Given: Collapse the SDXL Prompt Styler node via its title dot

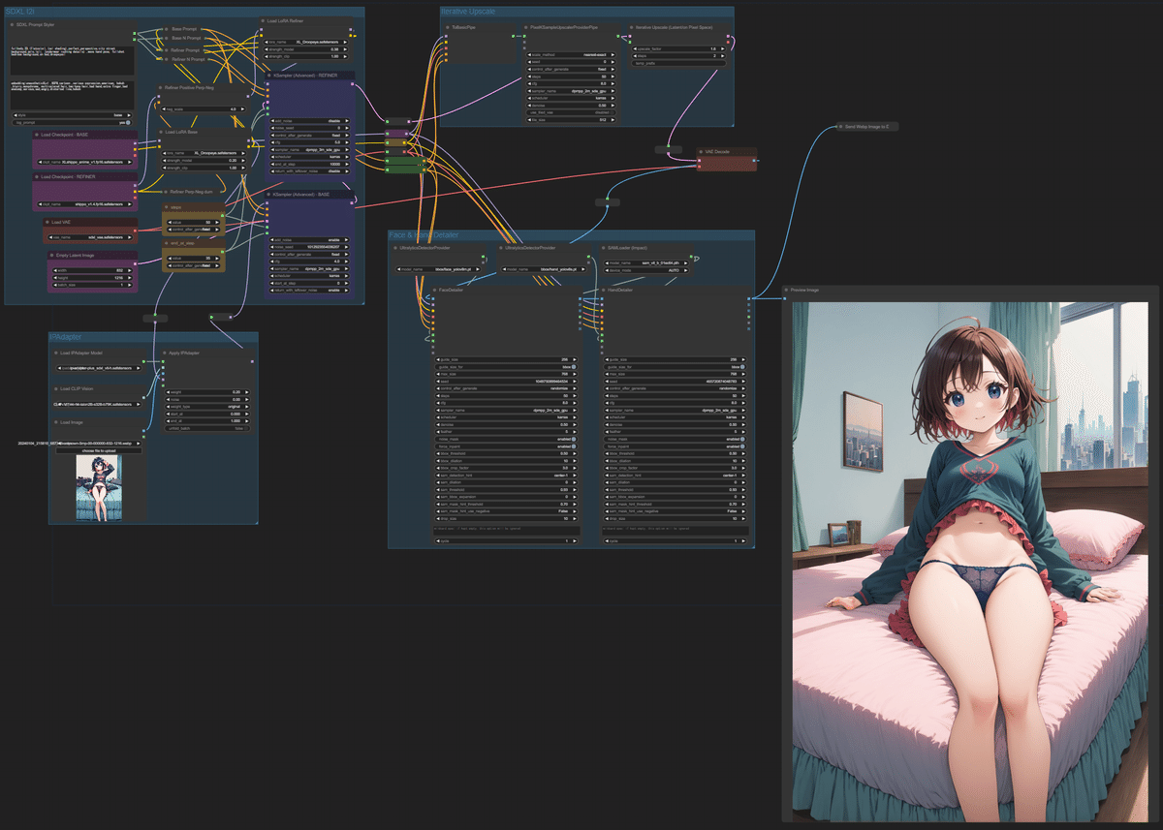Looking at the screenshot, I should 12,24.
